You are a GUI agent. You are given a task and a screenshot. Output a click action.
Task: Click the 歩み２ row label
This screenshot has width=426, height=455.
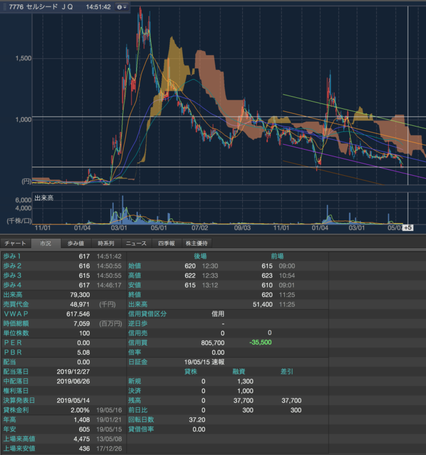(12, 266)
